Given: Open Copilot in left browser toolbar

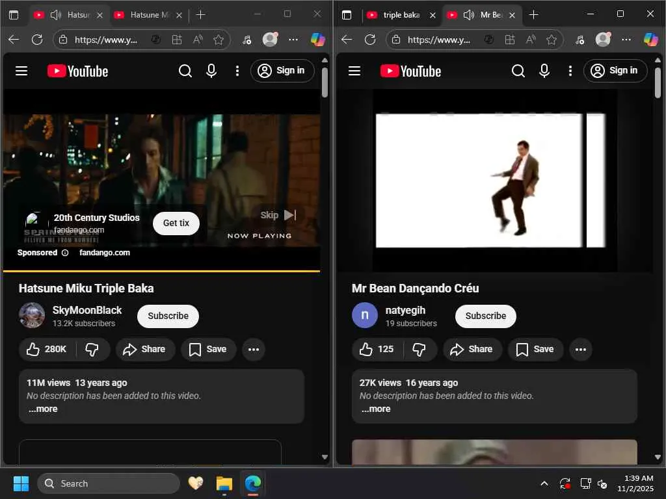Looking at the screenshot, I should (x=317, y=40).
